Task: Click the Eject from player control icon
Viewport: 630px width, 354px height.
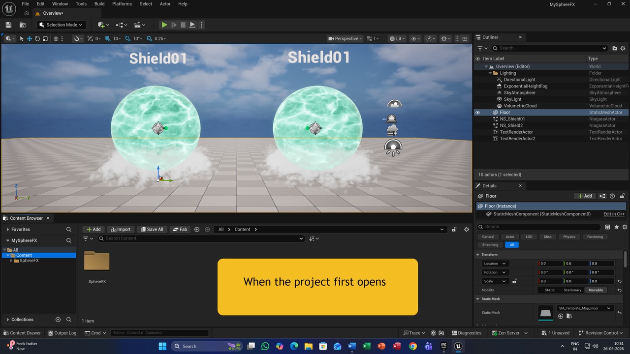Action: point(192,25)
